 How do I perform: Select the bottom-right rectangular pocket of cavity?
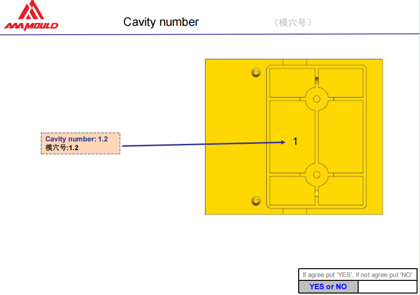(x=341, y=191)
